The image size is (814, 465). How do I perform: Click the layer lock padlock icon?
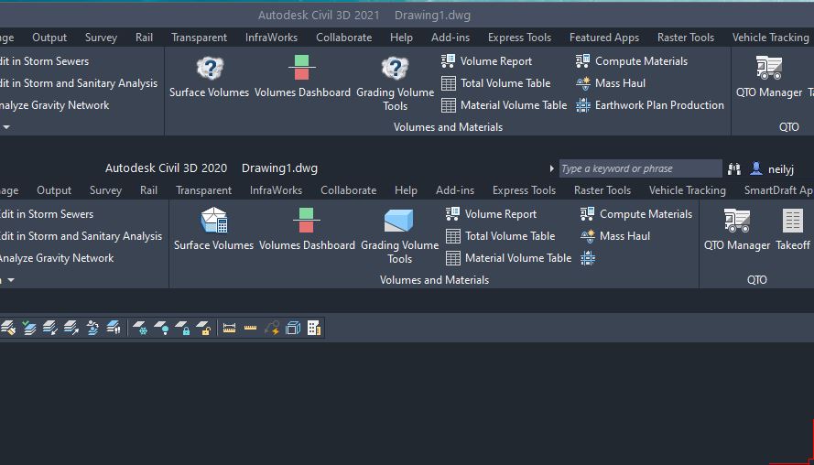(182, 328)
